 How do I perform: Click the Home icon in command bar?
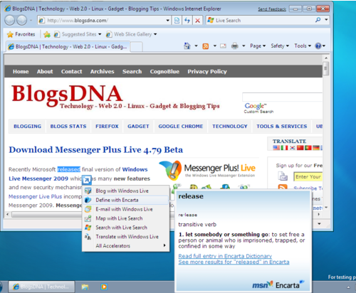point(187,46)
